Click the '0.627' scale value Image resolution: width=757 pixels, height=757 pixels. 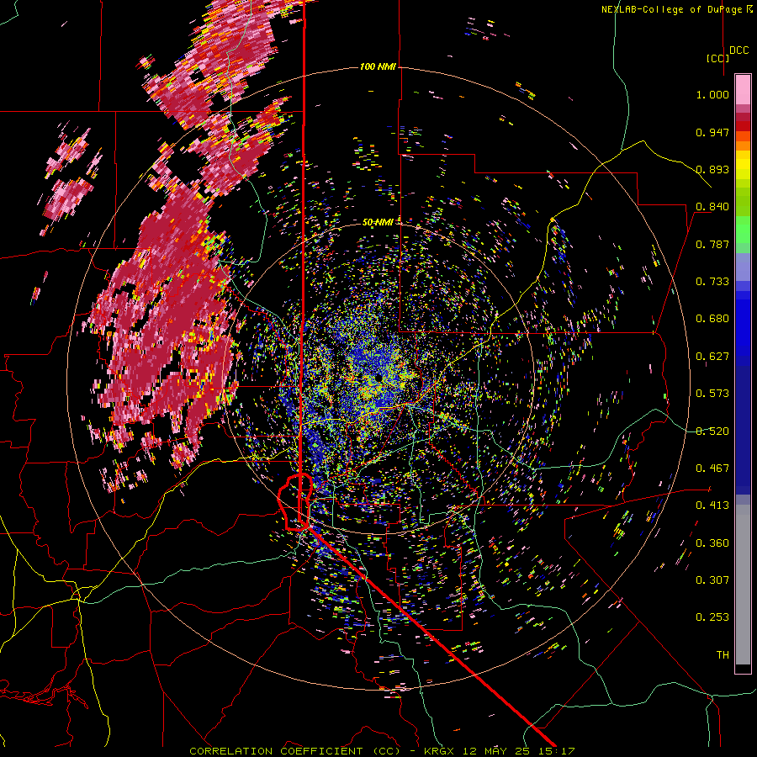[712, 357]
